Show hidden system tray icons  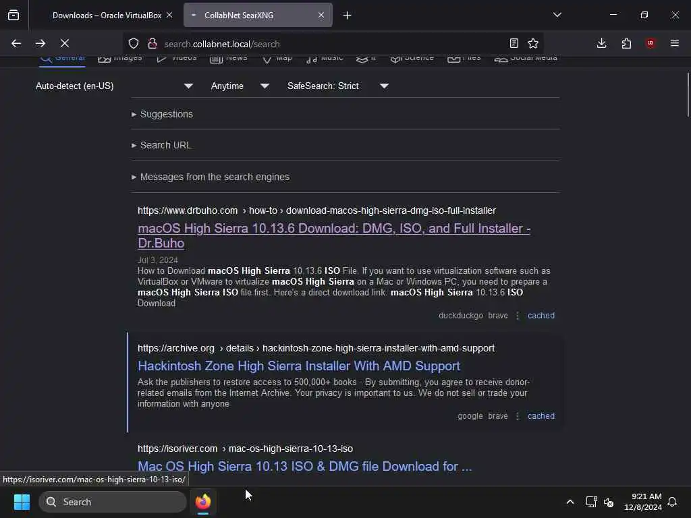click(570, 502)
